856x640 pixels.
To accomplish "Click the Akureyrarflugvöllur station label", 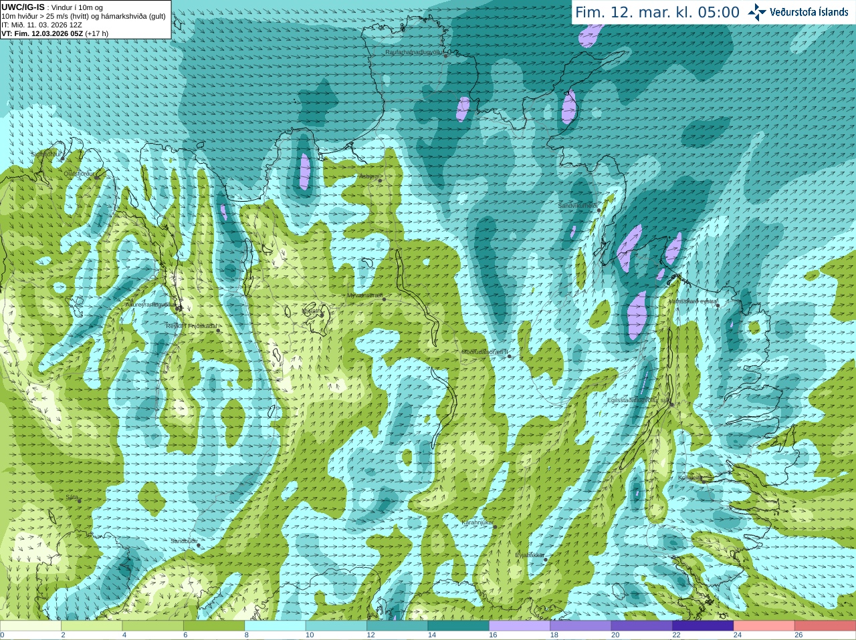I will tap(150, 304).
